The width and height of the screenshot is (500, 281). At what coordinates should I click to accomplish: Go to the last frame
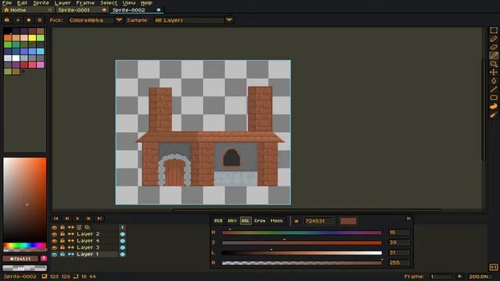pyautogui.click(x=99, y=219)
